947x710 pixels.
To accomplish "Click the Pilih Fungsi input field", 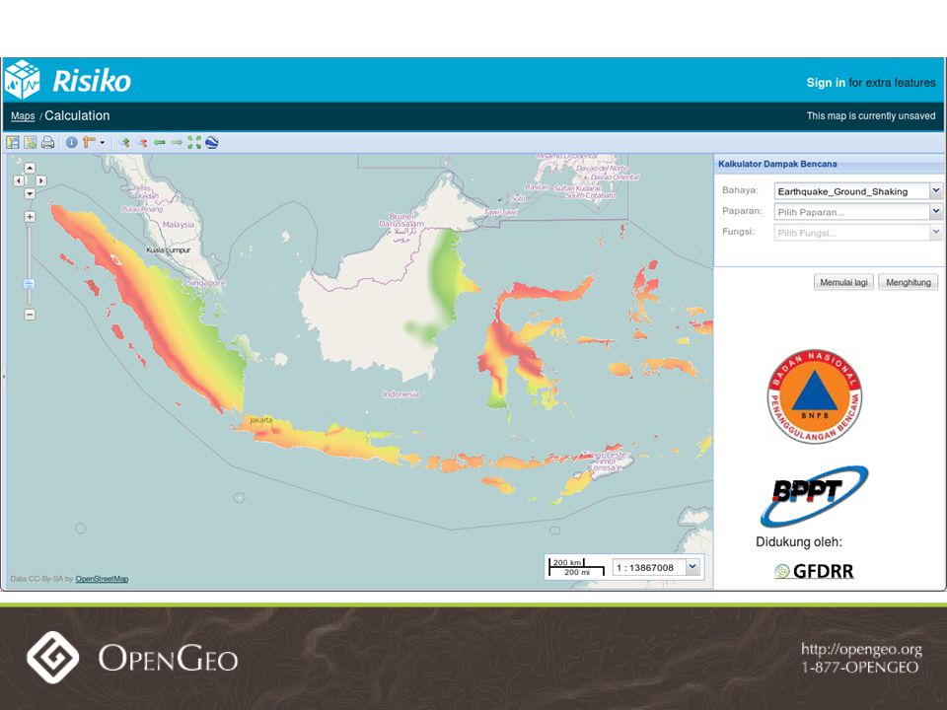I will (x=851, y=233).
